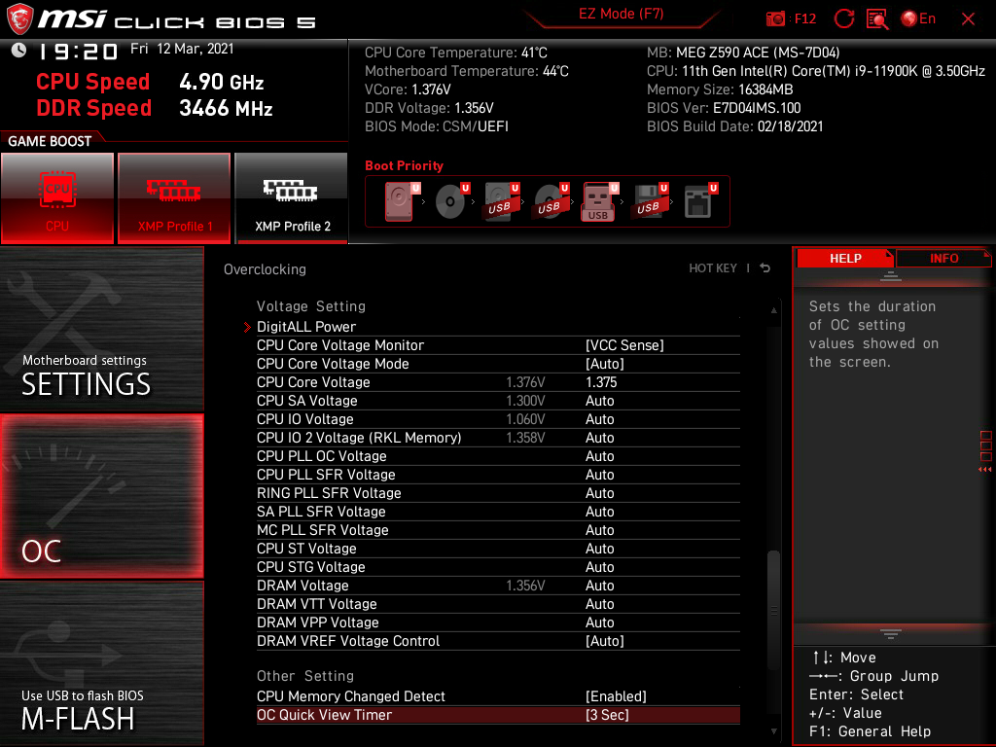This screenshot has height=747, width=996.
Task: Select the optical disc boot device icon
Action: point(451,201)
